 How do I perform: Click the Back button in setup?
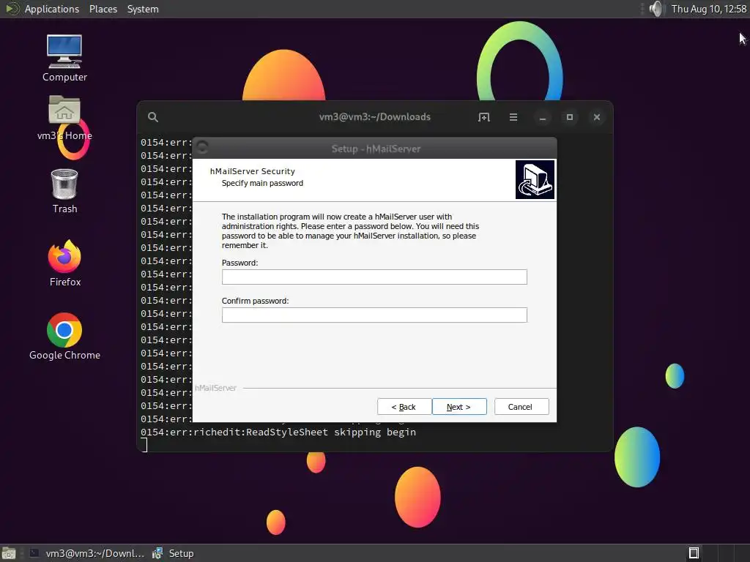point(404,407)
